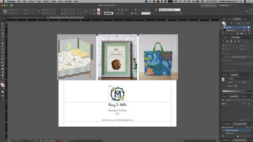Select Jump to next column icon
Screen dimensions: 253x142
(x=239, y=41)
